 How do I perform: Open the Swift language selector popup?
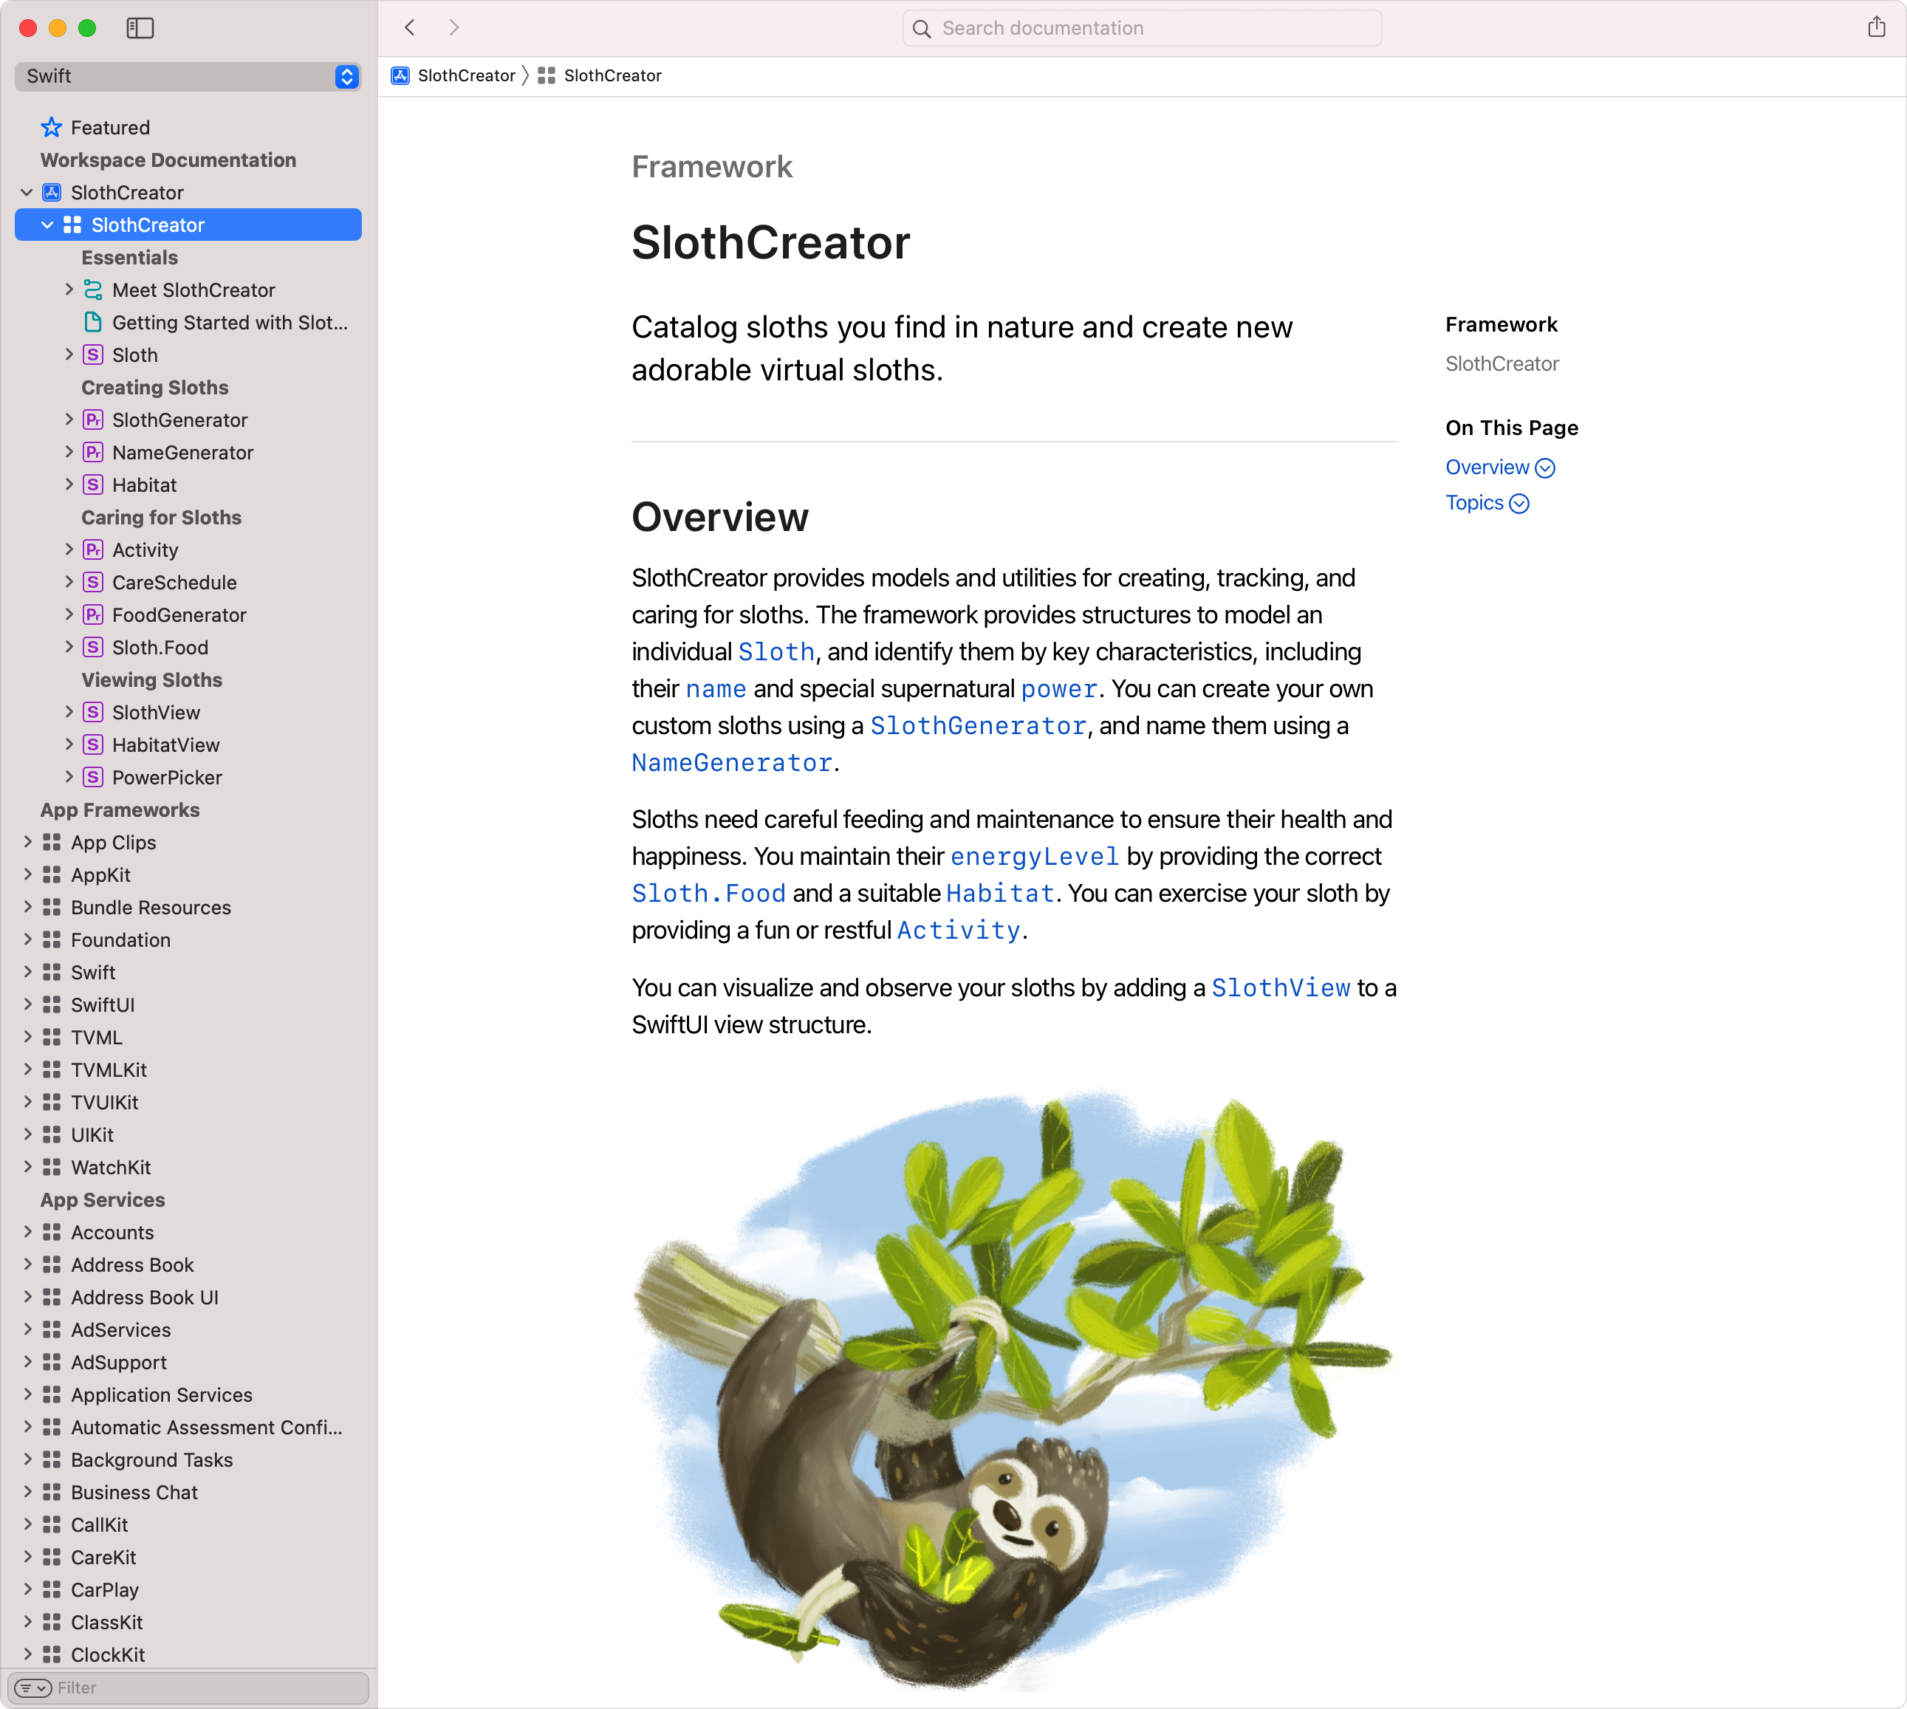(188, 76)
